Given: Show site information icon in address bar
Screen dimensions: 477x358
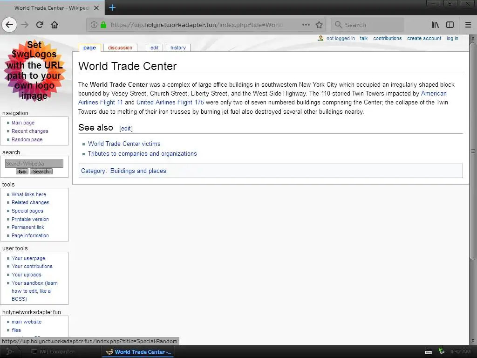Looking at the screenshot, I should point(94,25).
